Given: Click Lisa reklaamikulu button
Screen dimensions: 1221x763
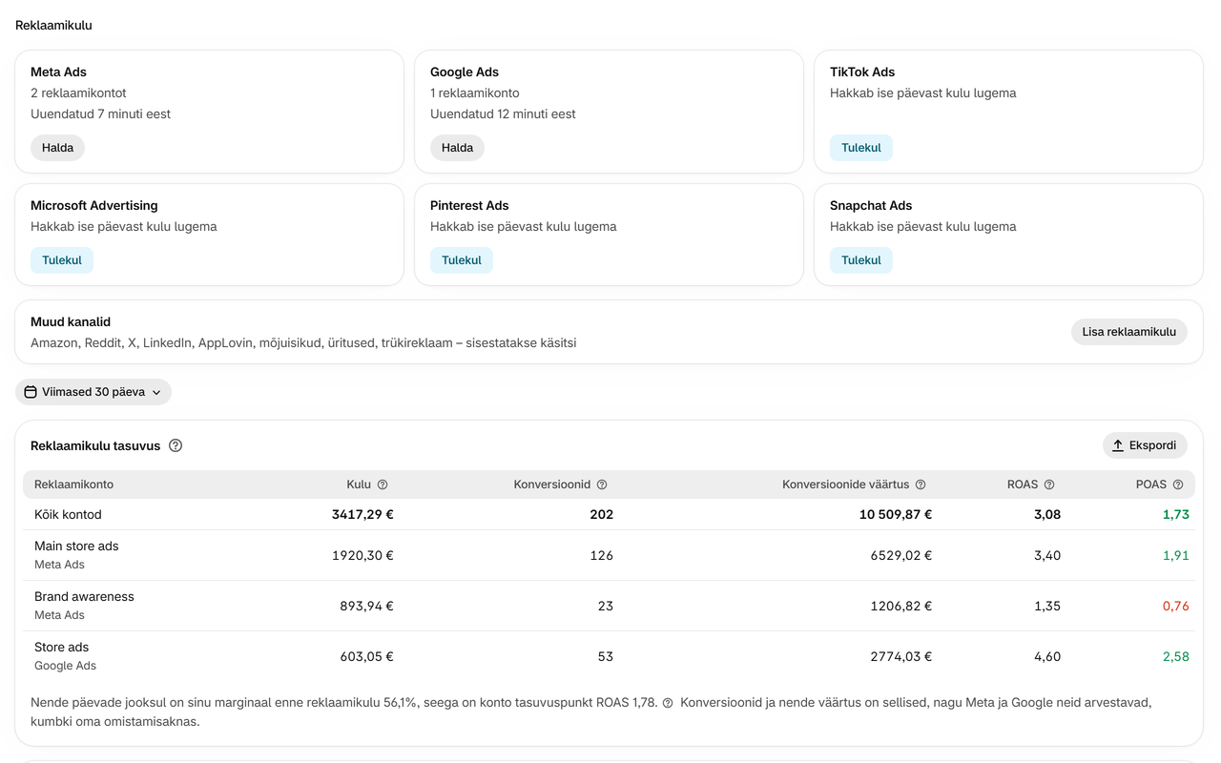Looking at the screenshot, I should (x=1129, y=332).
